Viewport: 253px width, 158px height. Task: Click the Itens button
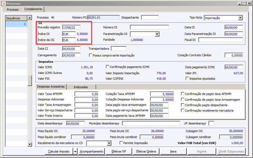[x=173, y=151]
